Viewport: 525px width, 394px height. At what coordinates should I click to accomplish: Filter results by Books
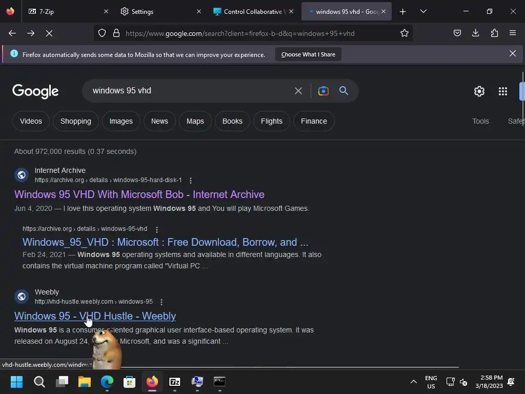tap(232, 121)
